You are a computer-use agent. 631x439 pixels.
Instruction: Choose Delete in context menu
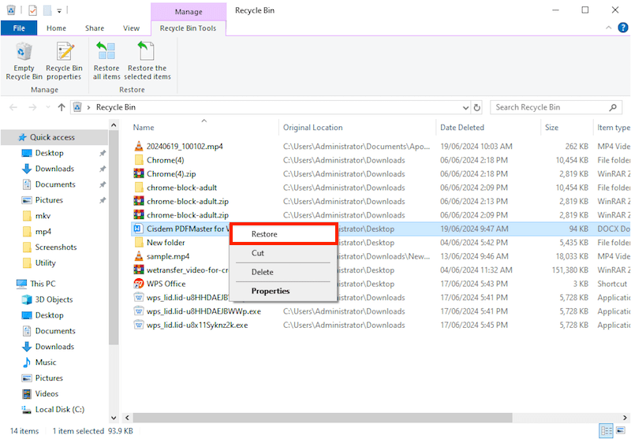point(283,272)
